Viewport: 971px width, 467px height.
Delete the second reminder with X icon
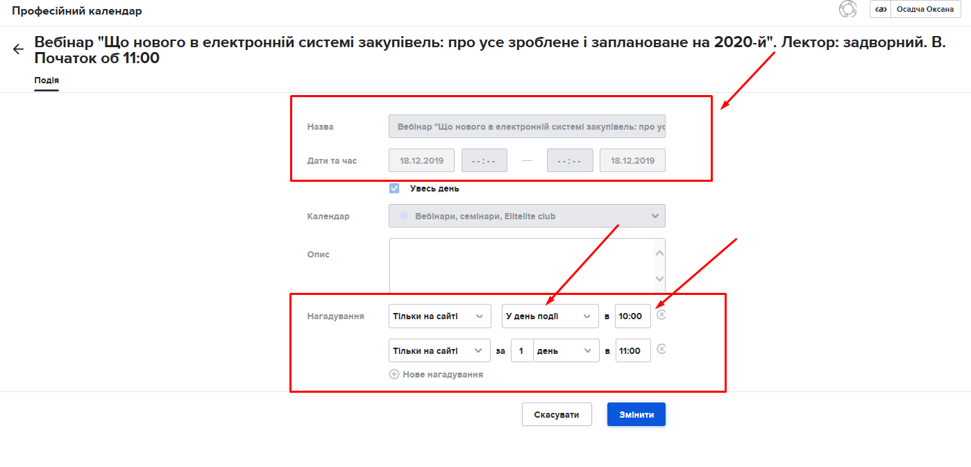[x=661, y=349]
